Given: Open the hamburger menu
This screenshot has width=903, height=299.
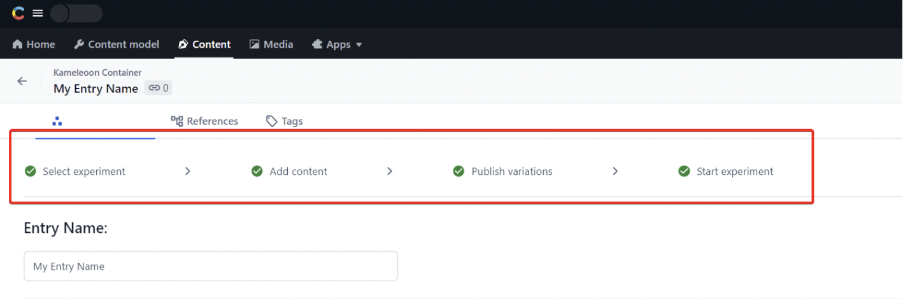Looking at the screenshot, I should (38, 13).
